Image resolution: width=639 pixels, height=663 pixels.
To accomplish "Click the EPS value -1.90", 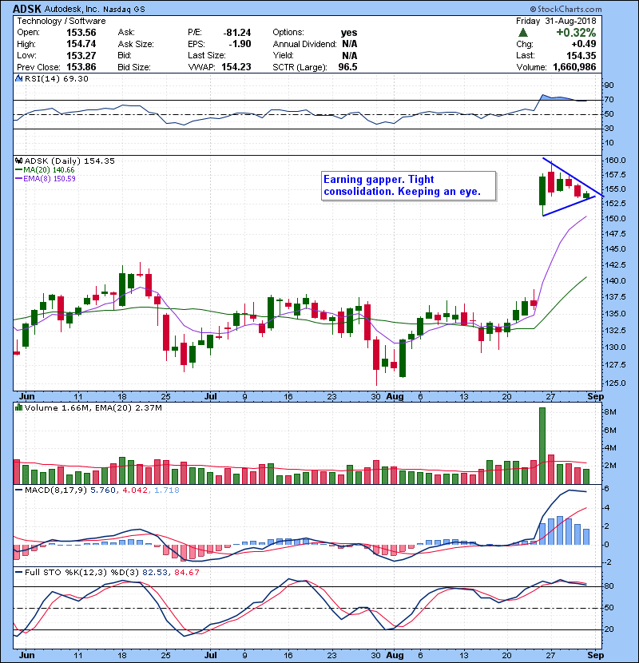I will pos(240,44).
